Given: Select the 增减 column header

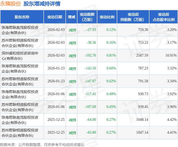Looking at the screenshot, I should click(71, 17).
